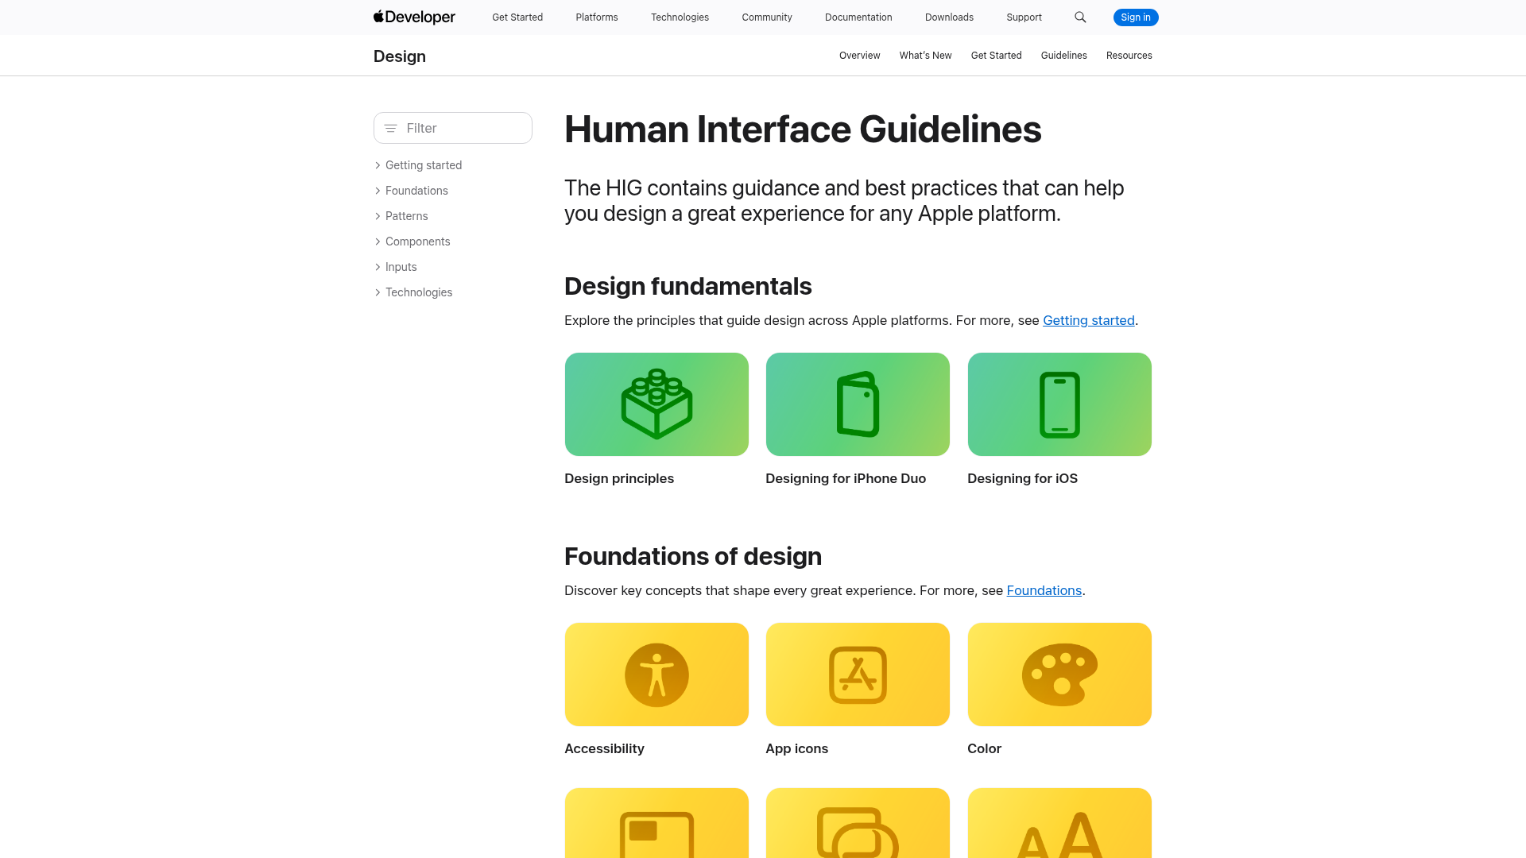Expand the Patterns sidebar chevron
The image size is (1526, 858).
pos(378,216)
